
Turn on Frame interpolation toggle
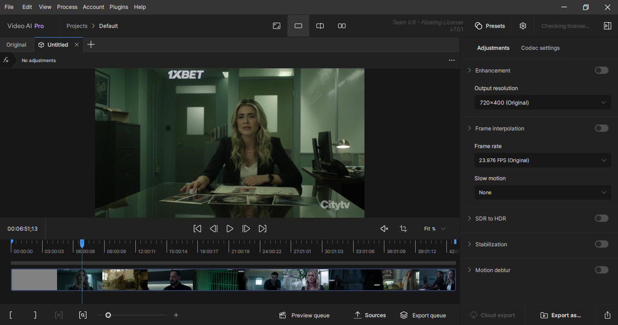tap(601, 128)
